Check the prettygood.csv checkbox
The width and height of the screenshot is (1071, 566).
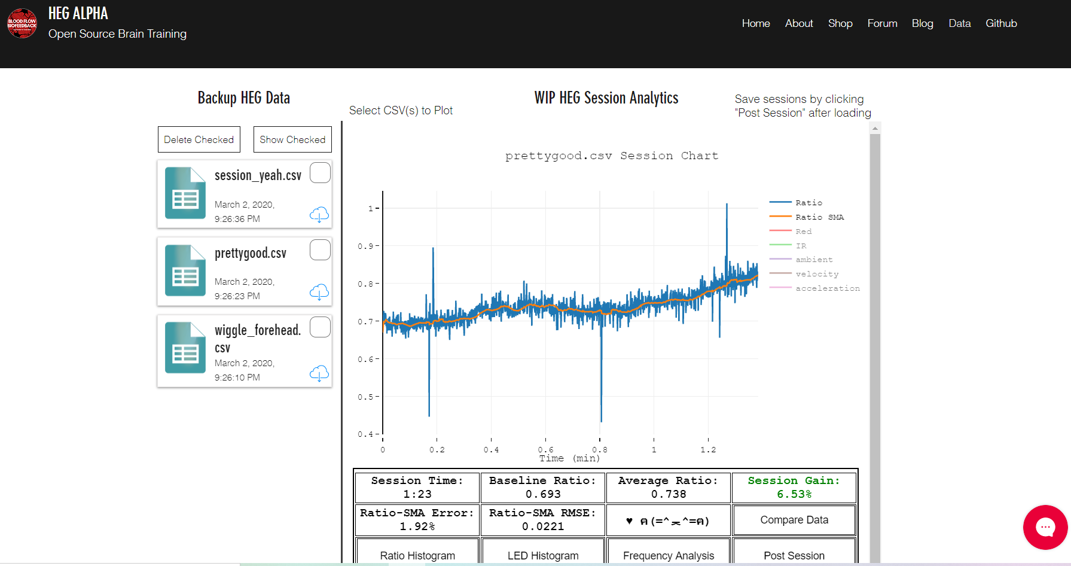click(320, 250)
